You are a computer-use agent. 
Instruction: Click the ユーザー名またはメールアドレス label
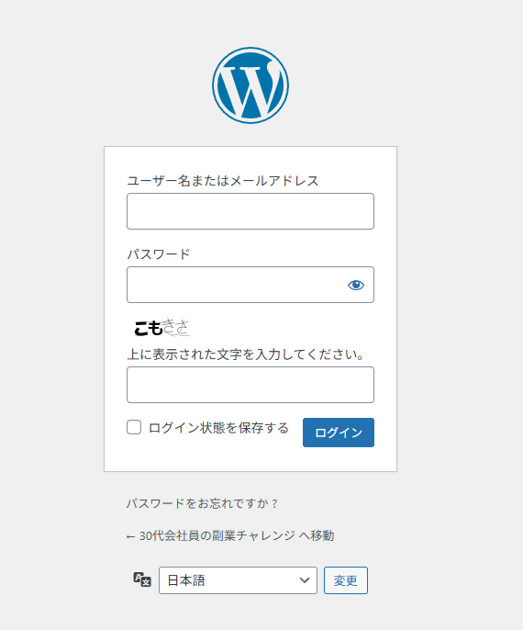(223, 181)
